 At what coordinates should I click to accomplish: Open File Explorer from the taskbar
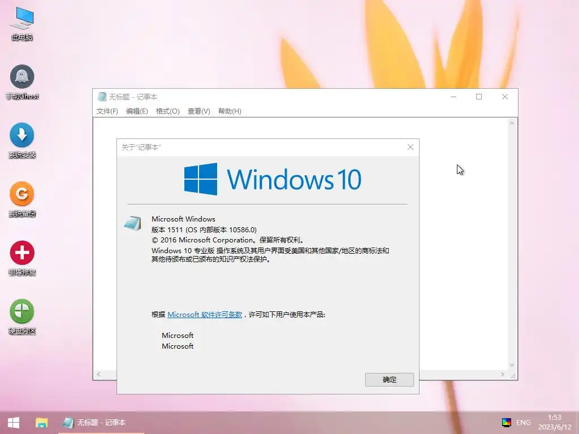(x=42, y=423)
